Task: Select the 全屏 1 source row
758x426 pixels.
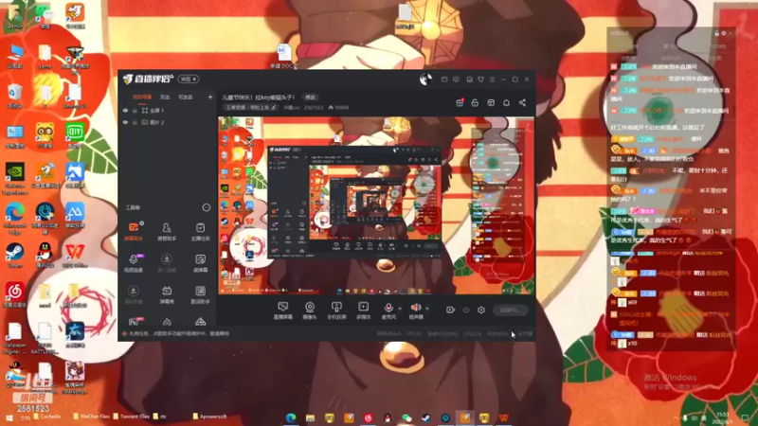Action: tap(168, 111)
